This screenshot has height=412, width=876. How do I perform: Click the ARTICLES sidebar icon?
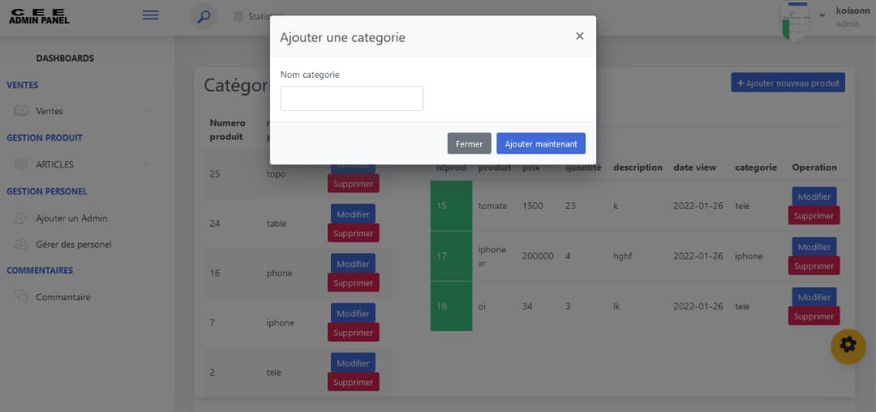(x=21, y=164)
